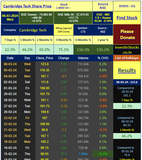Click the 1.93m volume value
The image size is (142, 160).
coord(83,154)
